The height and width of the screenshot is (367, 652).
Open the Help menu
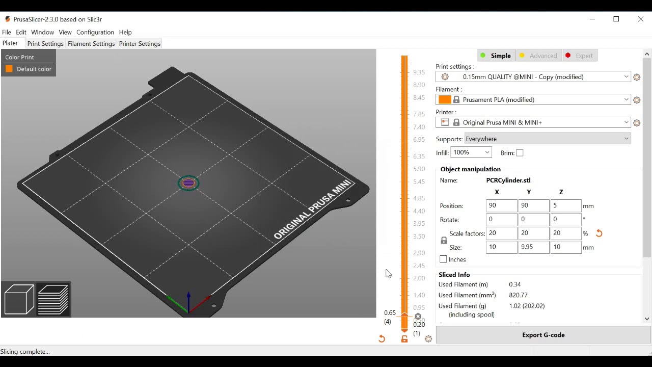click(x=125, y=32)
